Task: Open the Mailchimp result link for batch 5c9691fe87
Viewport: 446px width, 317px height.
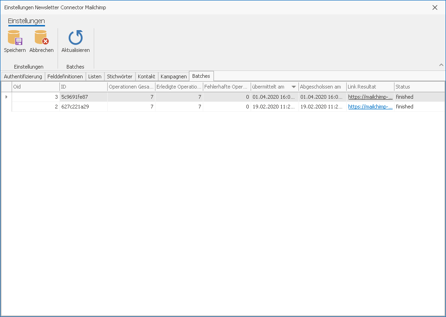Action: 370,97
